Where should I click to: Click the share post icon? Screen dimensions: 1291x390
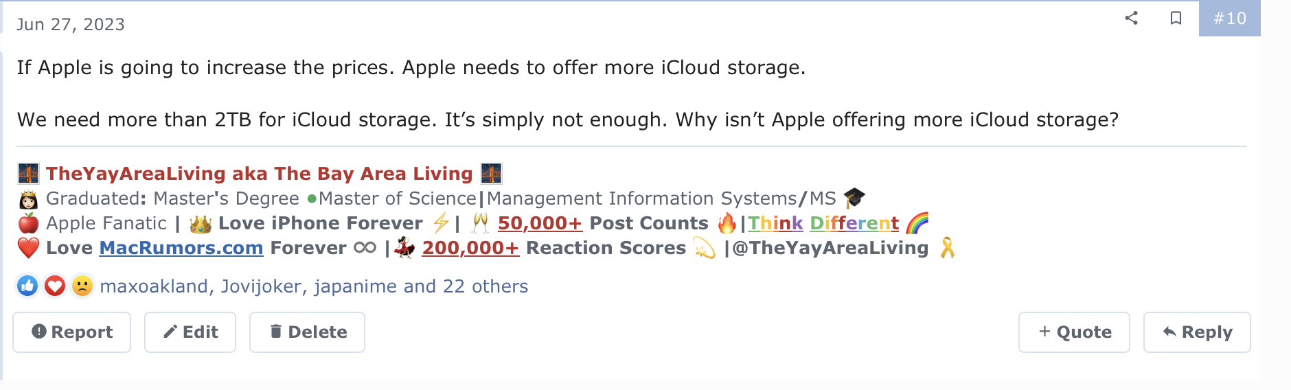pyautogui.click(x=1131, y=18)
